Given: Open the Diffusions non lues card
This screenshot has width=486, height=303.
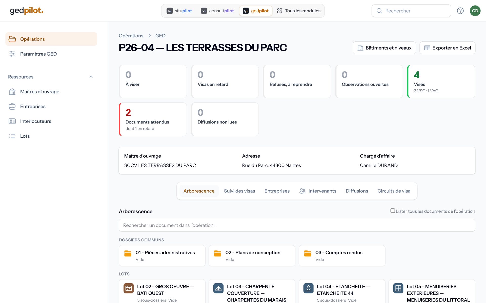Looking at the screenshot, I should pos(225,119).
